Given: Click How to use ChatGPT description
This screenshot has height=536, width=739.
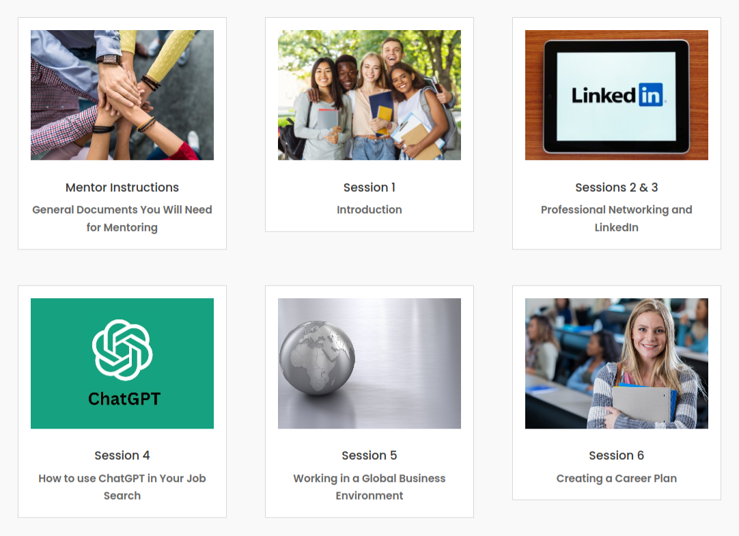Looking at the screenshot, I should coord(122,487).
